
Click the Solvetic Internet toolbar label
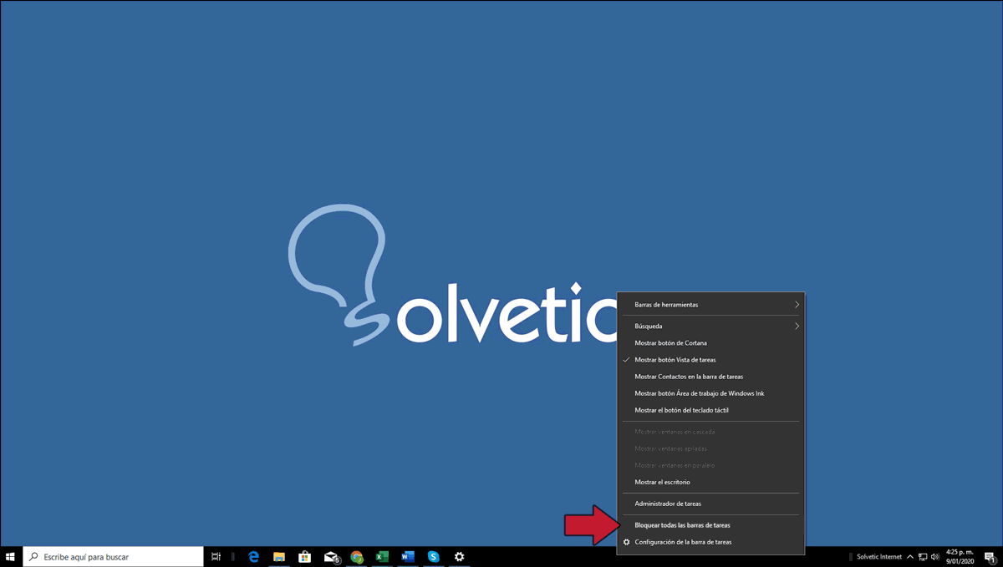click(x=879, y=556)
